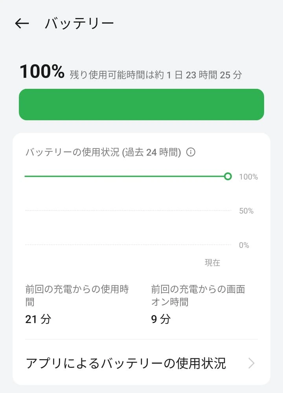Click the 現在 time label below the graph
283x393 pixels.
pyautogui.click(x=212, y=263)
